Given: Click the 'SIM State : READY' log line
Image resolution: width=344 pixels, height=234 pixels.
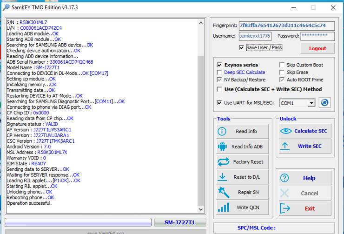Looking at the screenshot, I should 26,164.
